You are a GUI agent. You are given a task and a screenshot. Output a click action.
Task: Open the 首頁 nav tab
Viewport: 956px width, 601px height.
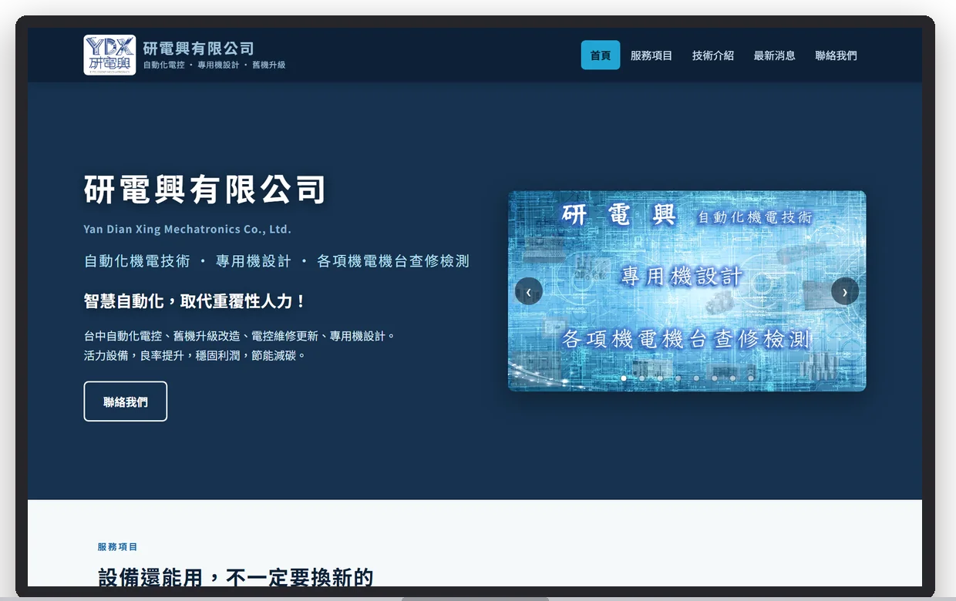(x=601, y=55)
